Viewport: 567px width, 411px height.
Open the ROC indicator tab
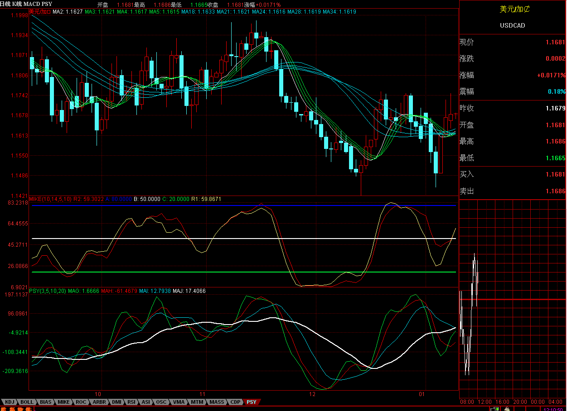click(81, 402)
